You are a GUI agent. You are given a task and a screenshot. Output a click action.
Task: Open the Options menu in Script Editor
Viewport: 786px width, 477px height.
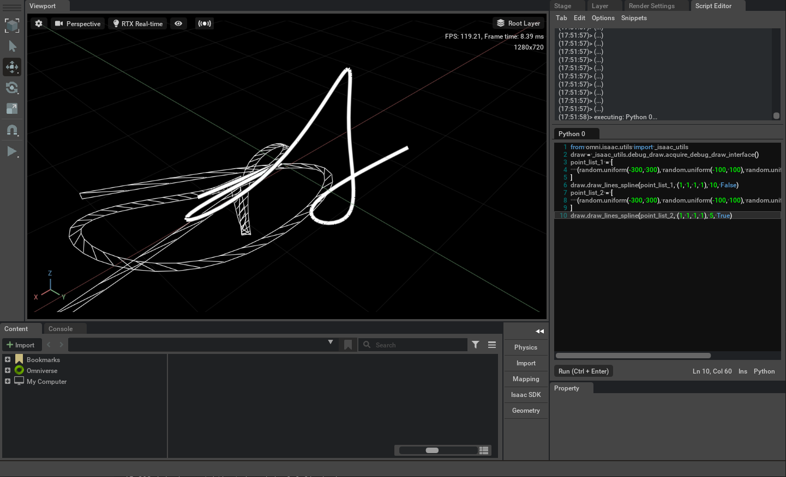(603, 18)
